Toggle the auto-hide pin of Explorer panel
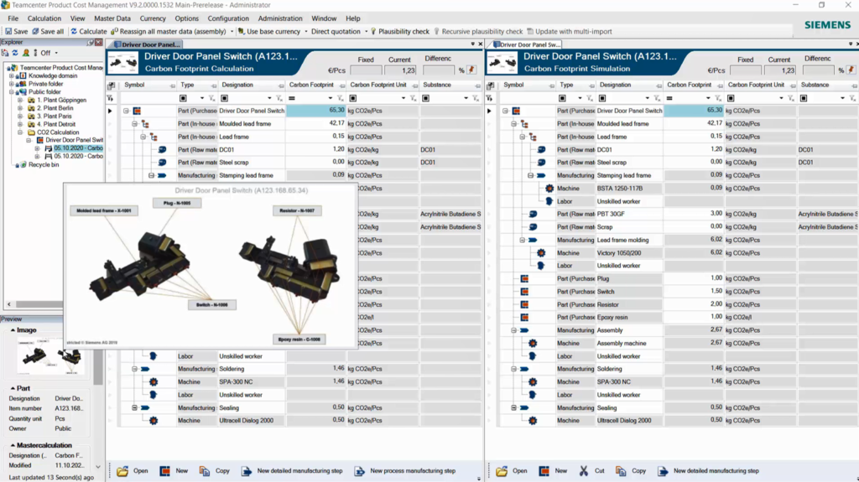 tap(91, 42)
